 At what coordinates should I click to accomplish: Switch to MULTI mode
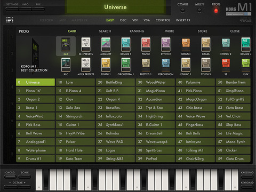199,10
